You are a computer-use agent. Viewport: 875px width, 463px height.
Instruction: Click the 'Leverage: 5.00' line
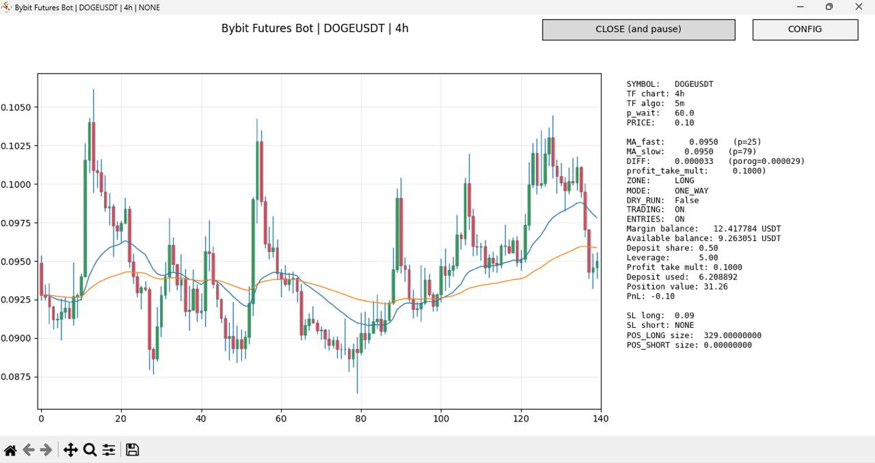(673, 257)
